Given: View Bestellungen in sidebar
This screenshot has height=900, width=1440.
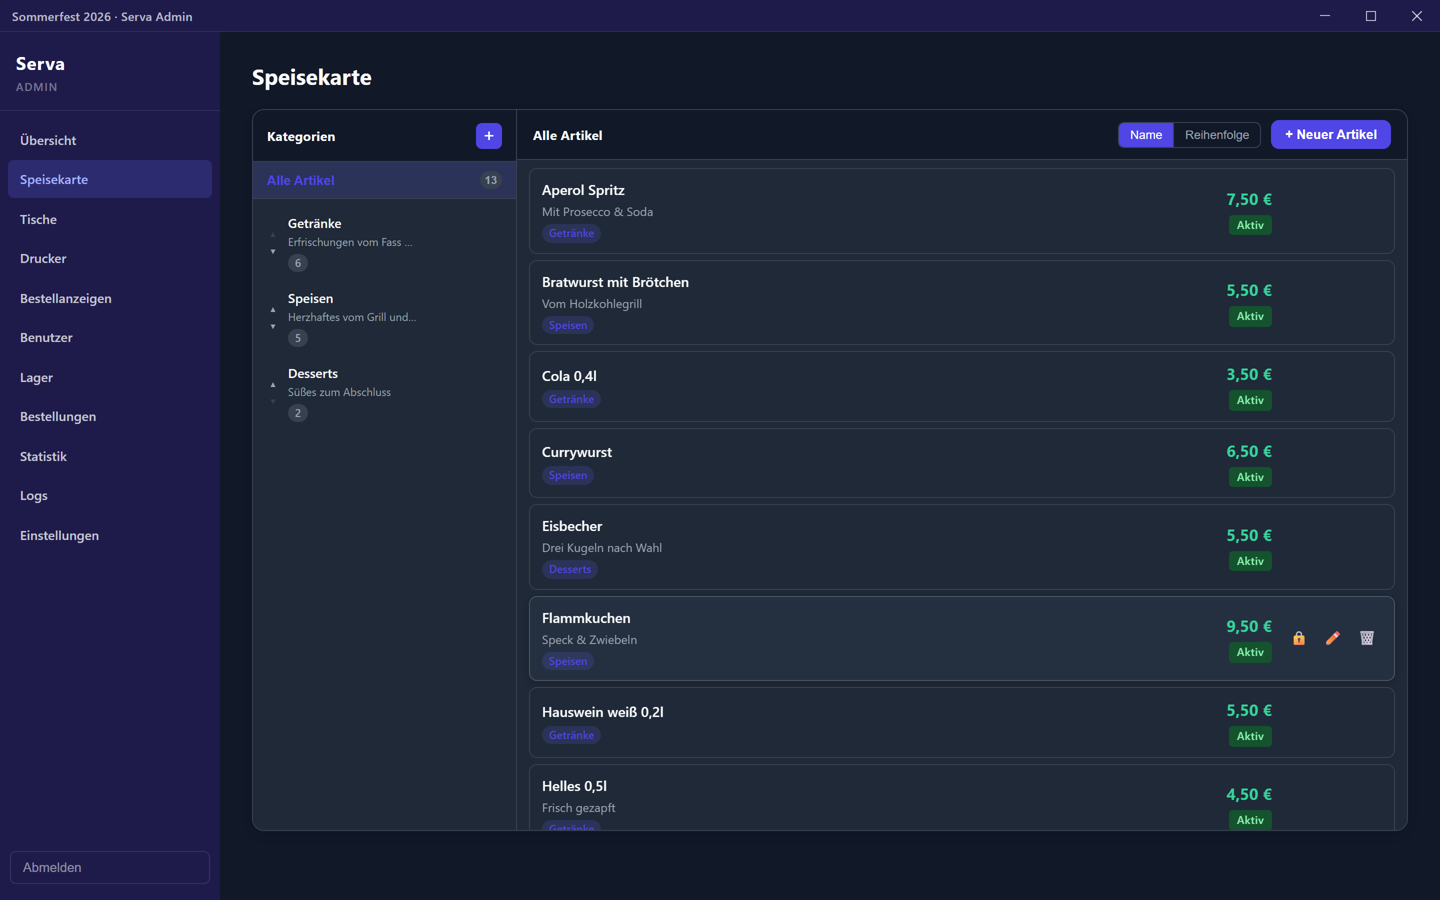Looking at the screenshot, I should (109, 416).
